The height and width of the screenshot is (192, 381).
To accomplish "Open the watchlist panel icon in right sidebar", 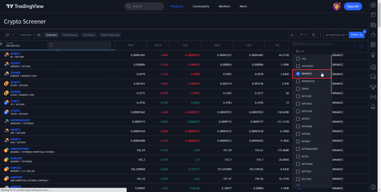I will tap(373, 5).
